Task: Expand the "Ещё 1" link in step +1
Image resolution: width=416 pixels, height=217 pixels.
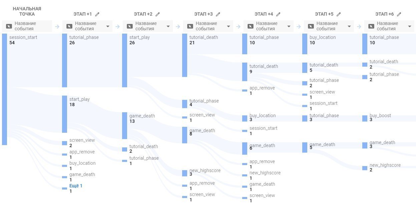Action: (76, 186)
